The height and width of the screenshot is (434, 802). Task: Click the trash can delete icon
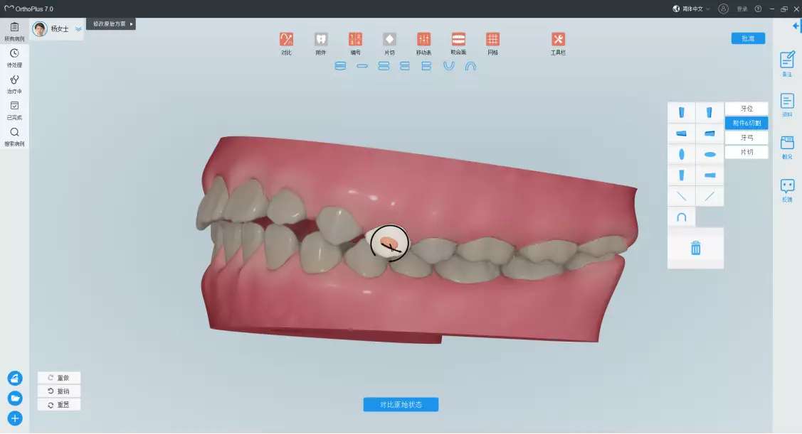coord(695,248)
